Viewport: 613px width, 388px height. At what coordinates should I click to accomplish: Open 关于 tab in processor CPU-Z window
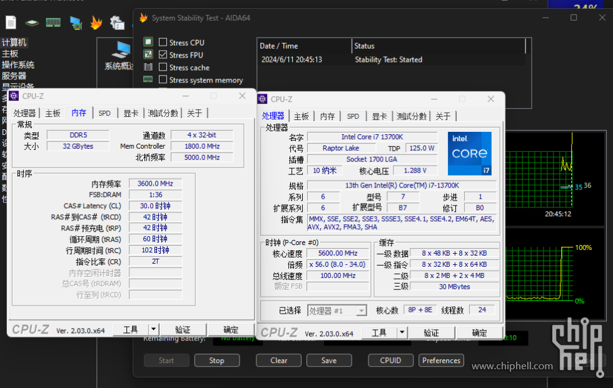pos(443,116)
